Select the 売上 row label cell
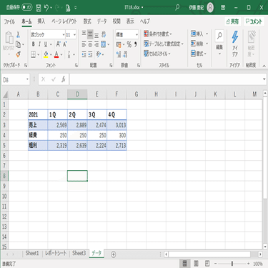The width and height of the screenshot is (268, 268). click(x=38, y=125)
